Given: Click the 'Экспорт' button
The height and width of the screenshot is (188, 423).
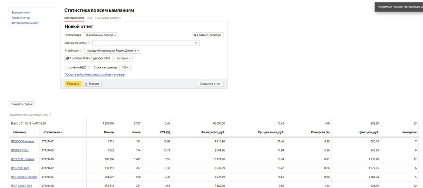Looking at the screenshot, I should coord(93,84).
